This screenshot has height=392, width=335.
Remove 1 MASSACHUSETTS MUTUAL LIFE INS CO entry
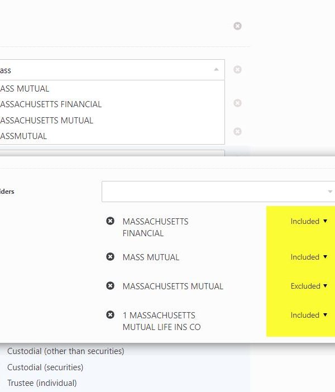point(111,315)
